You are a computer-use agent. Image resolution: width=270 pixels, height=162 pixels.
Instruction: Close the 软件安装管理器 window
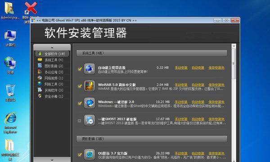coord(235,20)
